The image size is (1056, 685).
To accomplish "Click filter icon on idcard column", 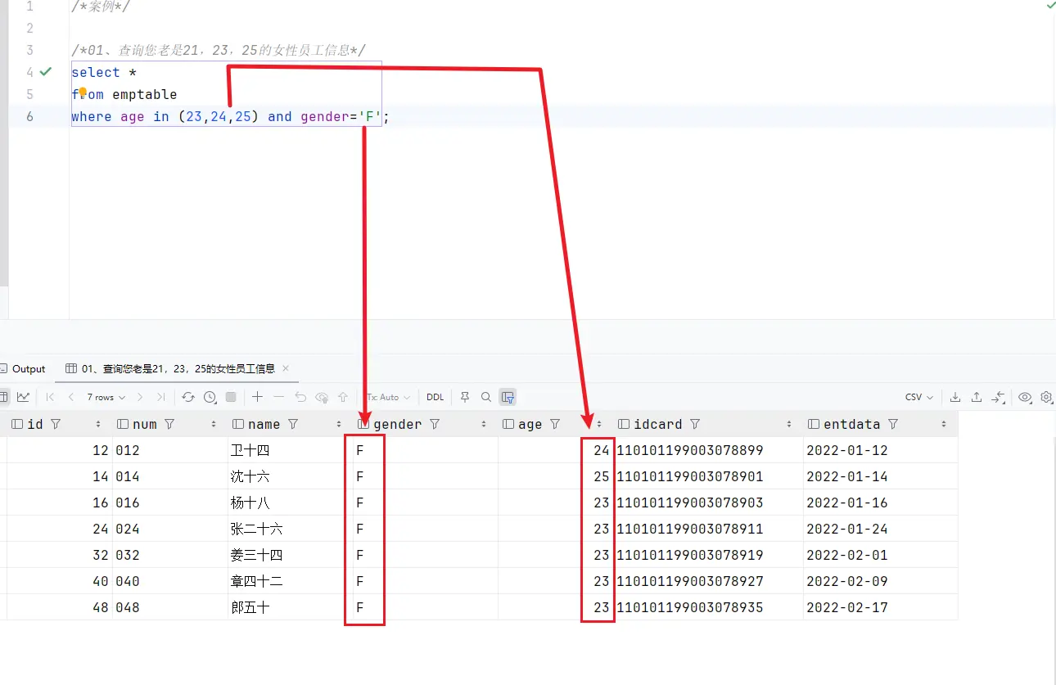I will point(695,424).
